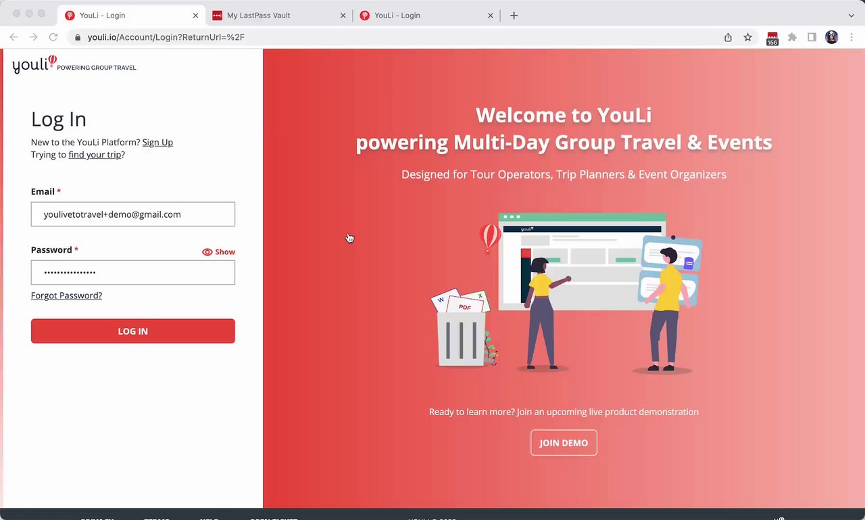865x520 pixels.
Task: Click the Ready to learn more text
Action: click(564, 412)
